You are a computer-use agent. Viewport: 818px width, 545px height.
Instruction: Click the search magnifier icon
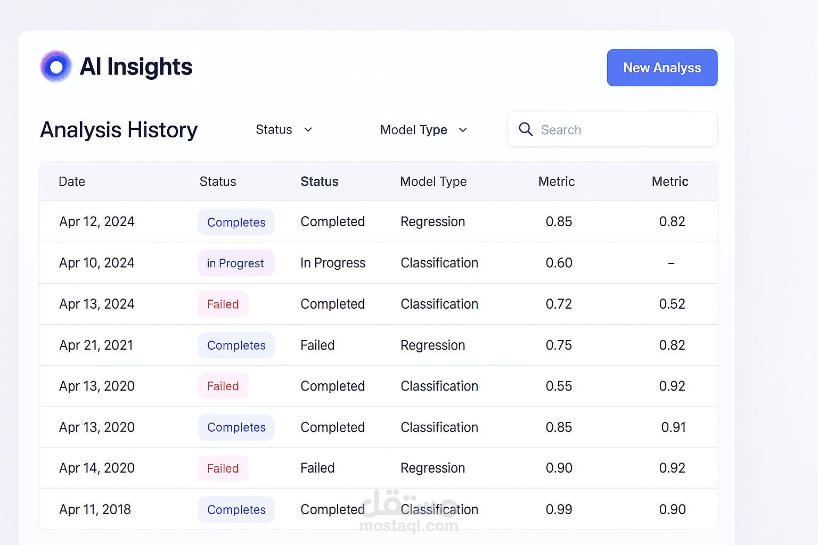point(526,129)
